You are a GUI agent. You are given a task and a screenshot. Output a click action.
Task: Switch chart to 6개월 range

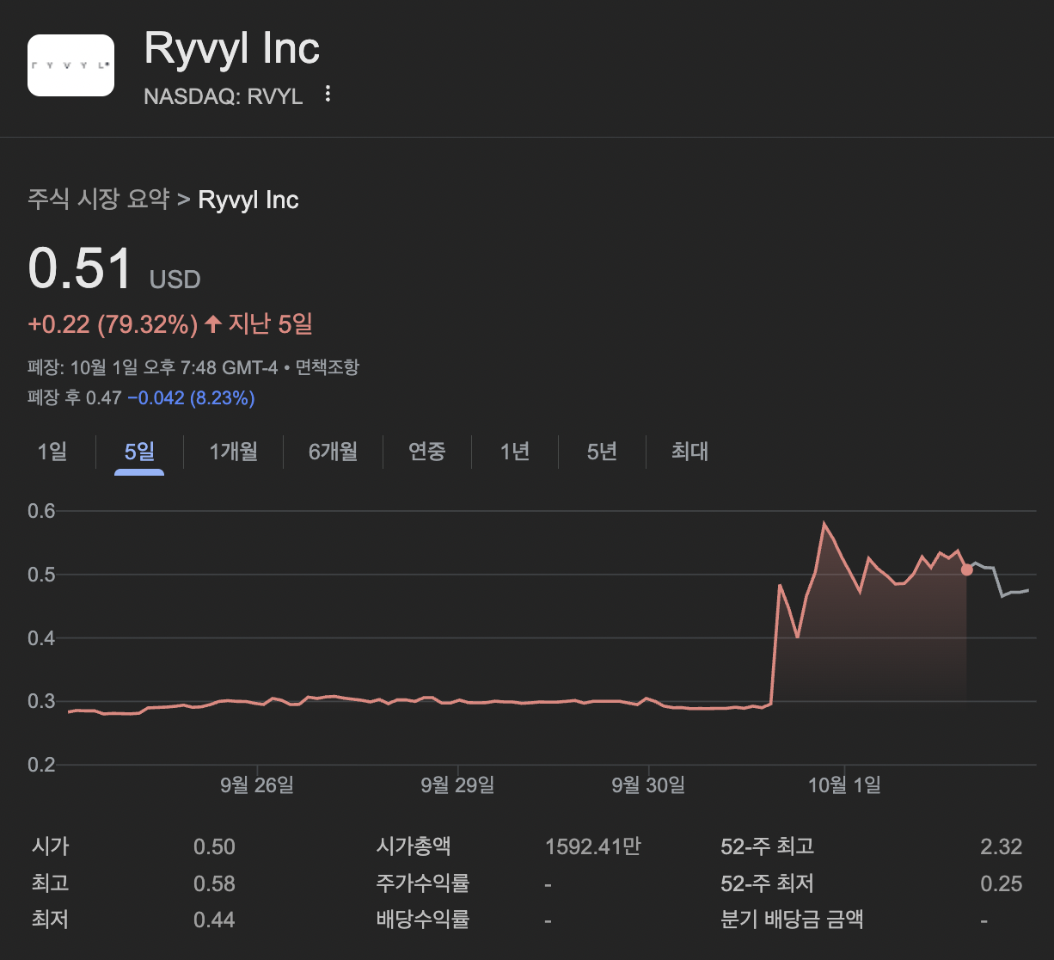[x=334, y=452]
